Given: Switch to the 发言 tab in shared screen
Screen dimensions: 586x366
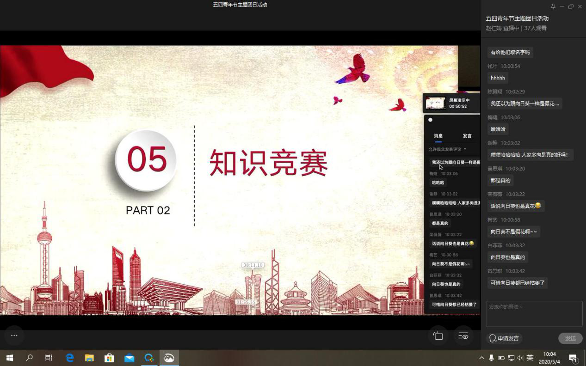Looking at the screenshot, I should click(467, 136).
